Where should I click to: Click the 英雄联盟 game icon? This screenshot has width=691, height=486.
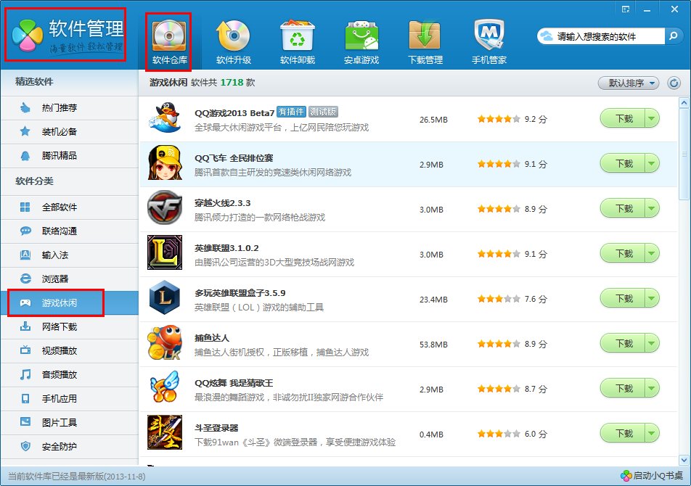165,254
